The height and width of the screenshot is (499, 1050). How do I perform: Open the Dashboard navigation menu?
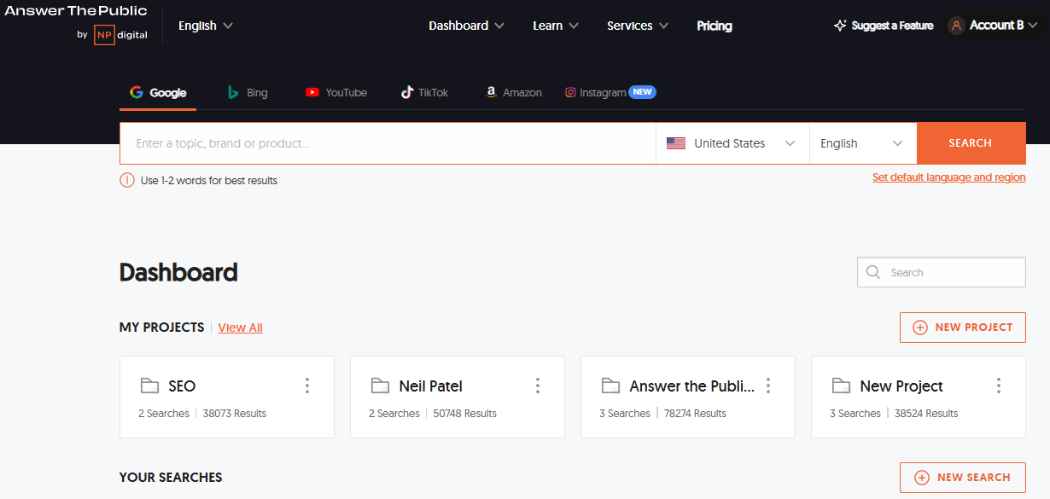[x=466, y=26]
